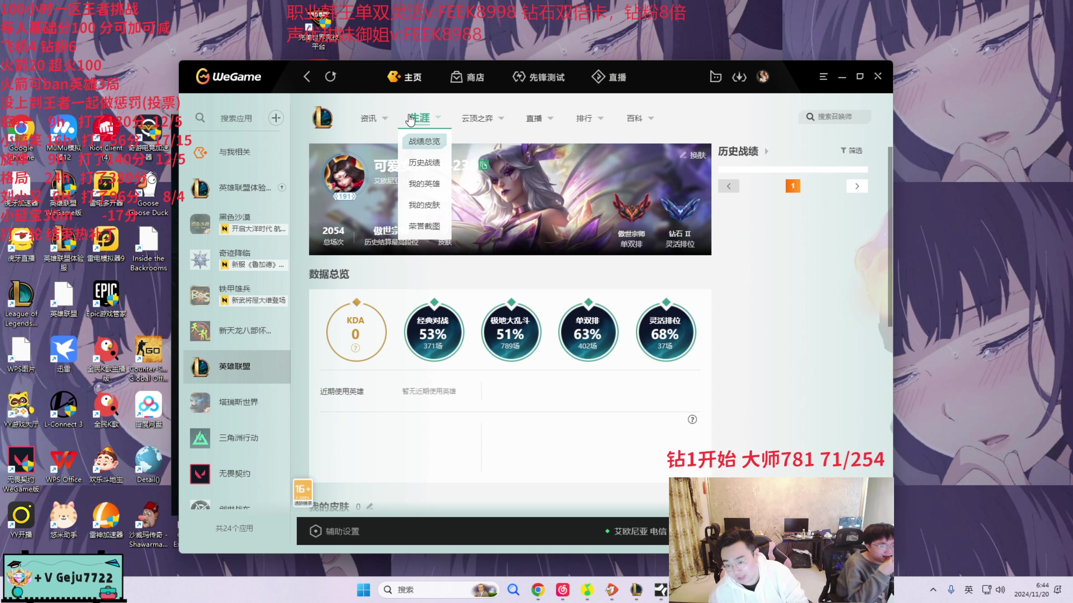Choose 荣誉截图 from dropdown menu
This screenshot has height=603, width=1073.
click(424, 227)
